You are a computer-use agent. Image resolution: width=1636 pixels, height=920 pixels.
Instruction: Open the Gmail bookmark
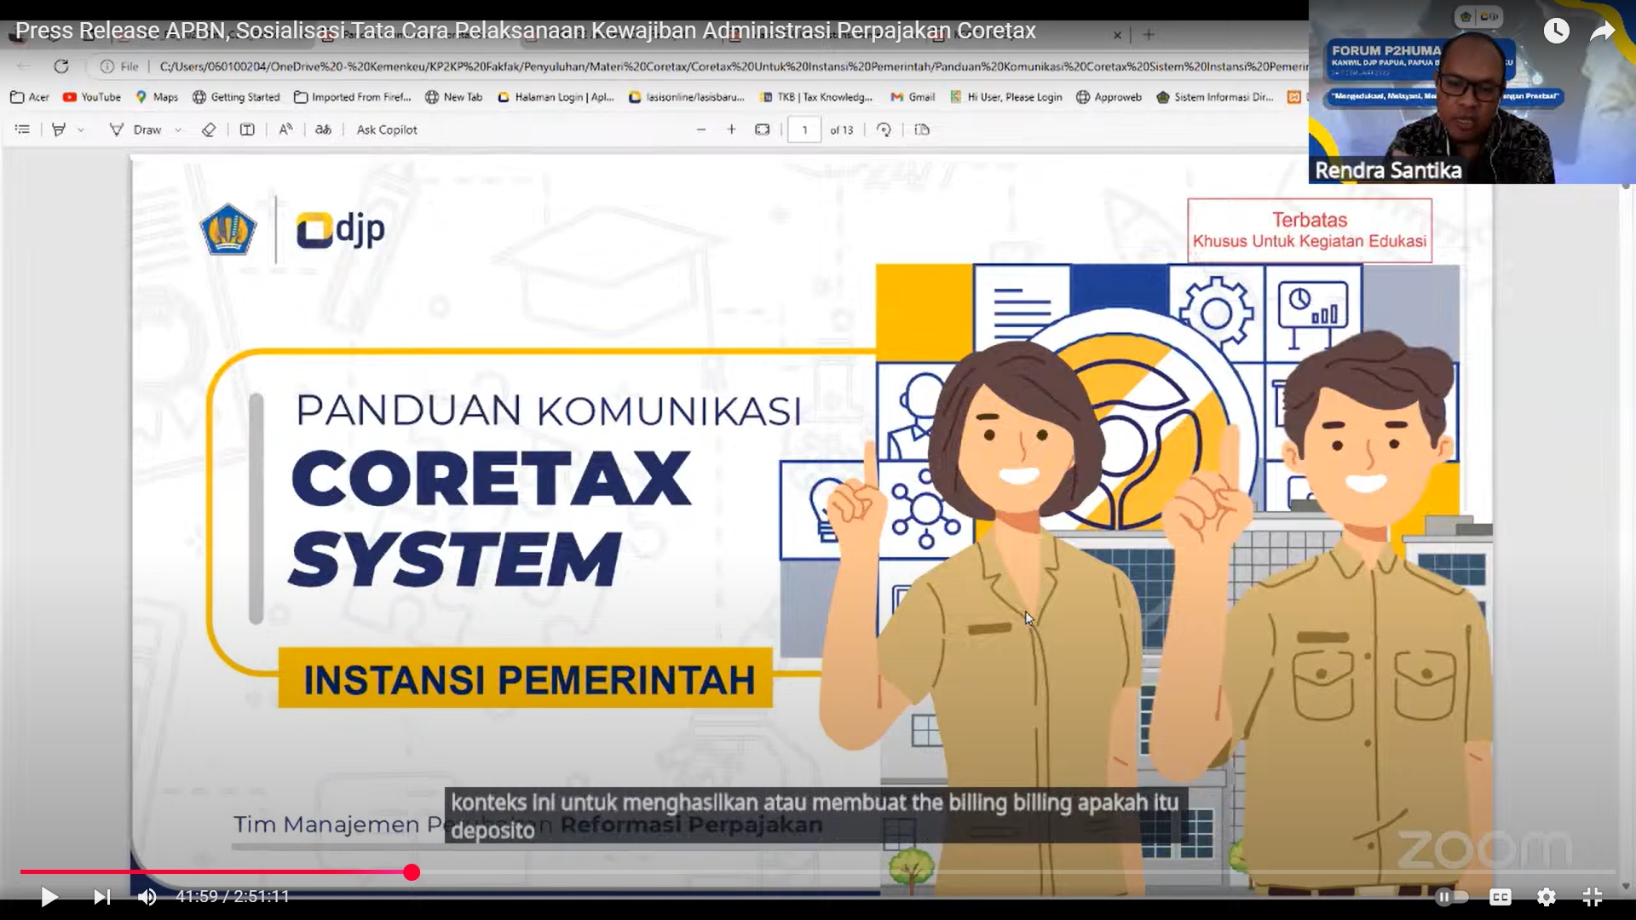[913, 97]
